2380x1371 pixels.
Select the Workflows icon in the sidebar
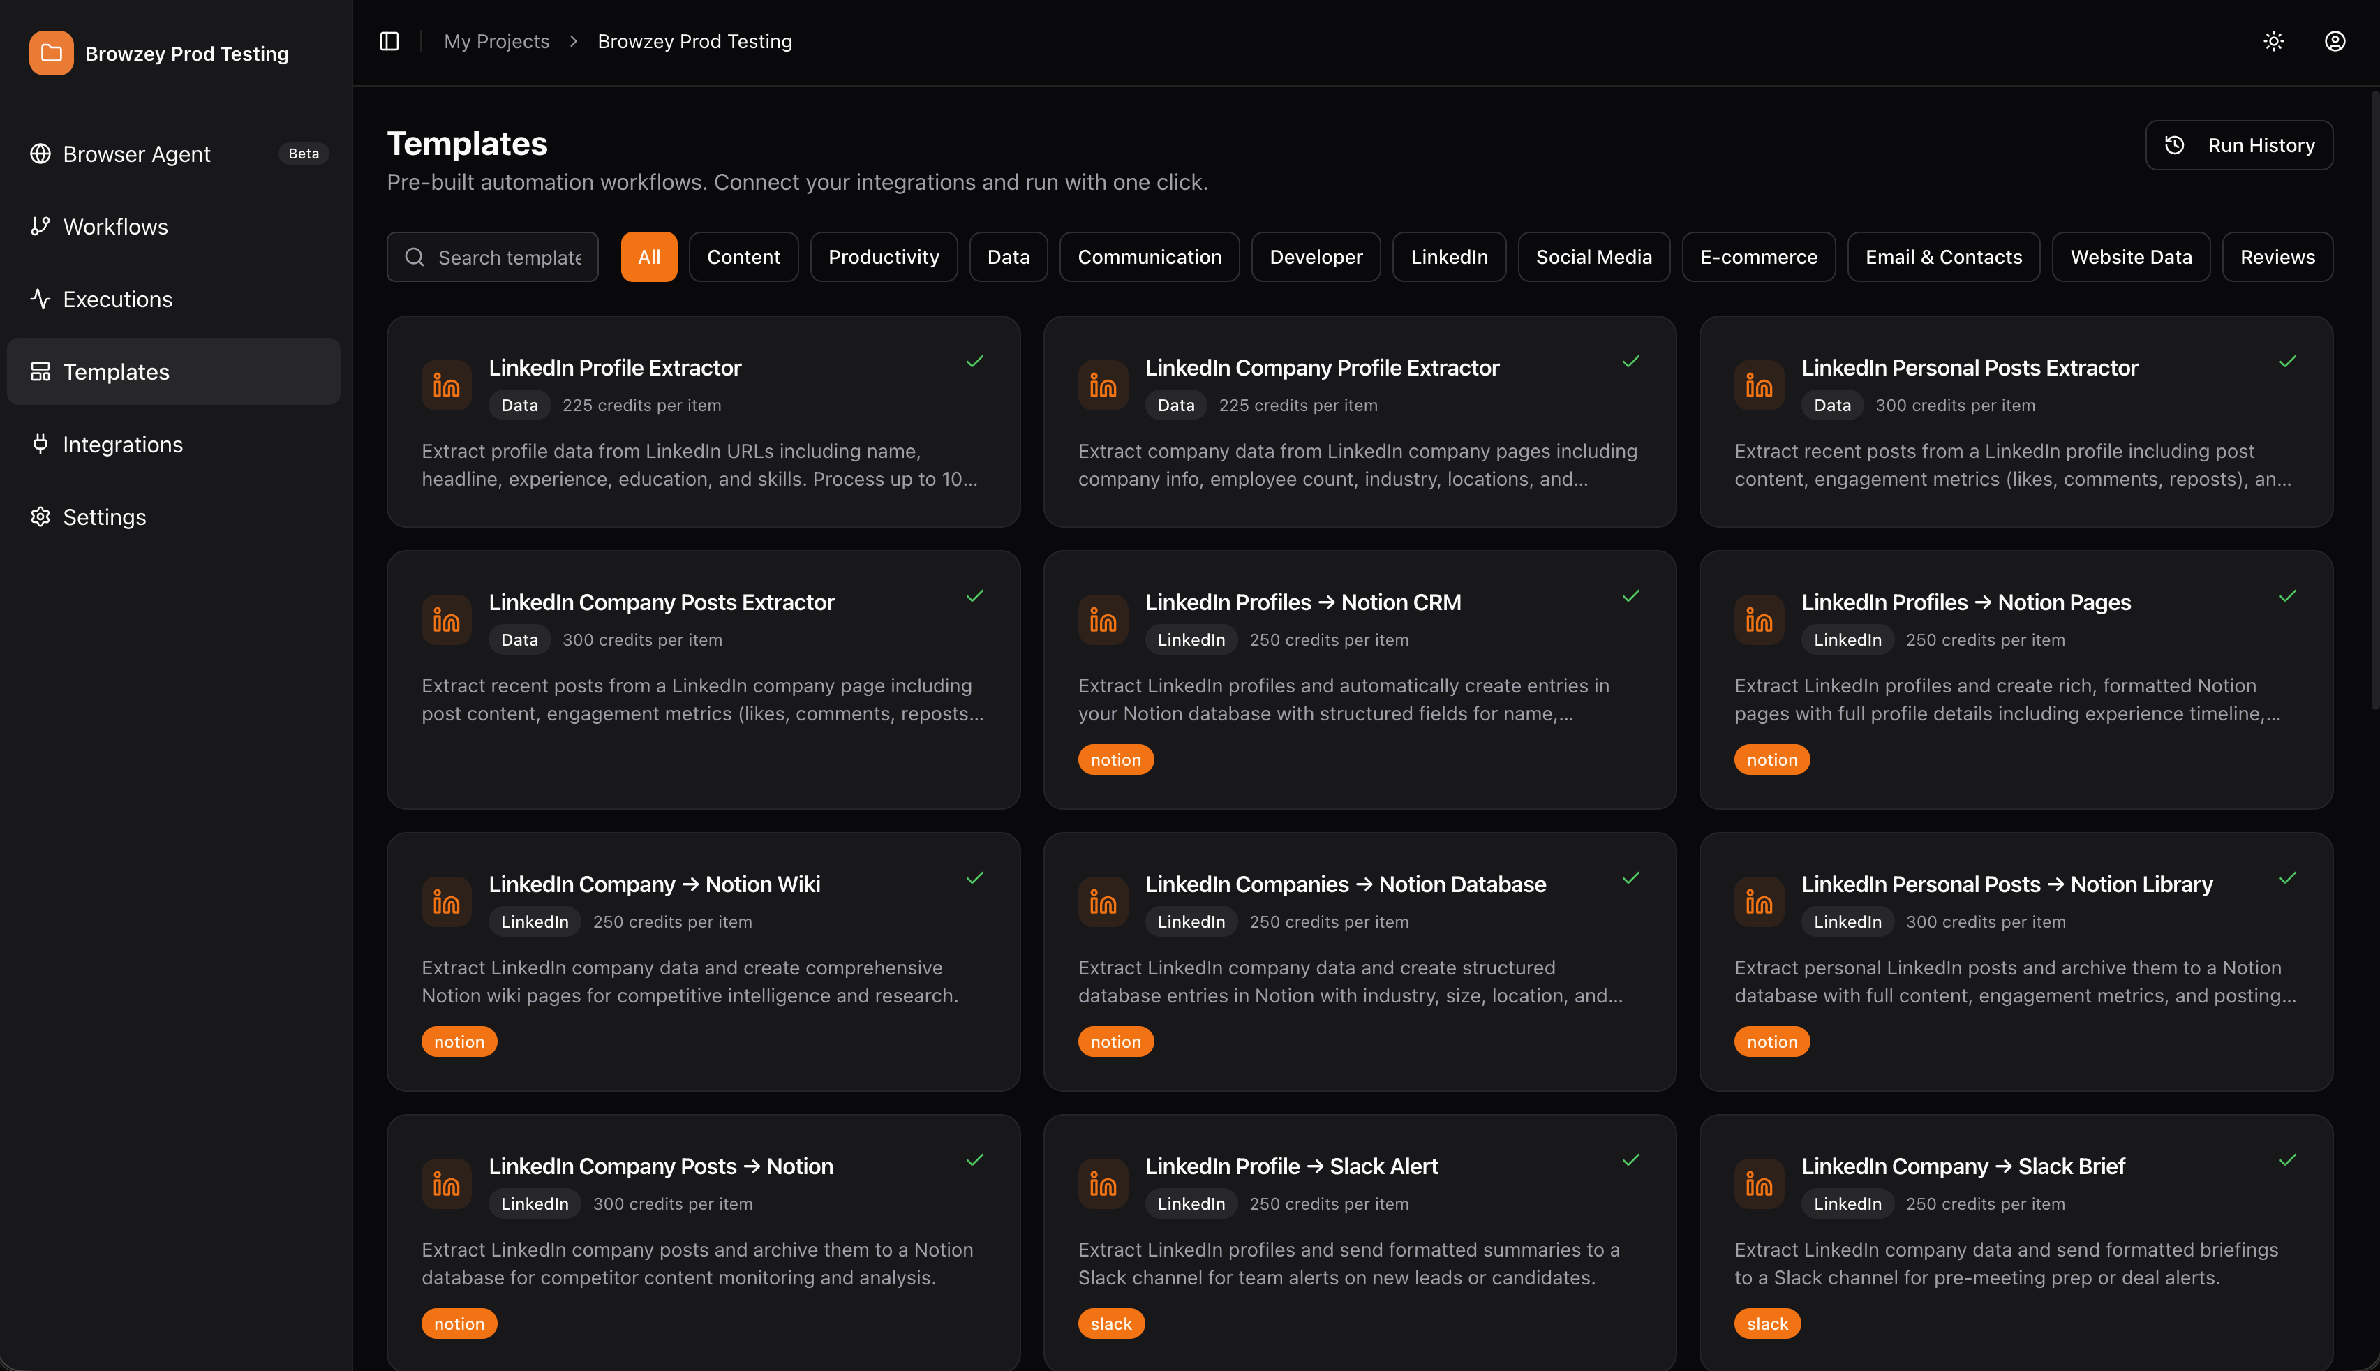[x=40, y=226]
